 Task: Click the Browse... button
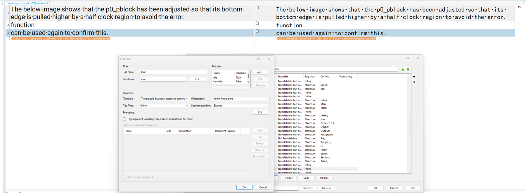click(308, 188)
